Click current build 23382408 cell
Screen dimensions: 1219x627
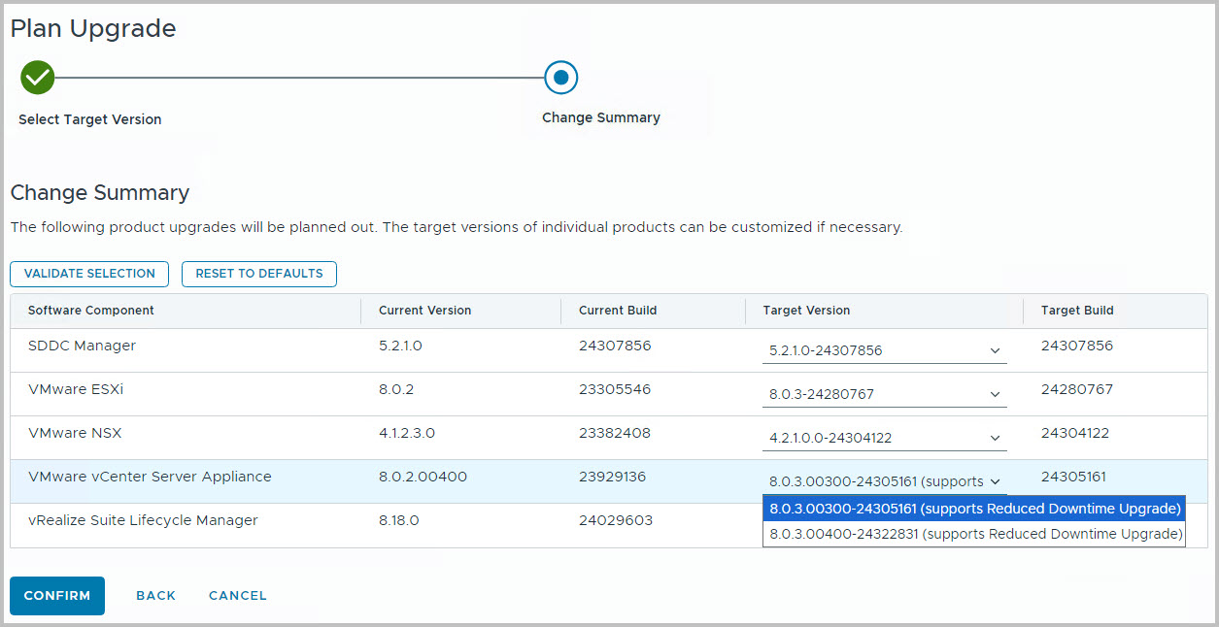pos(615,433)
